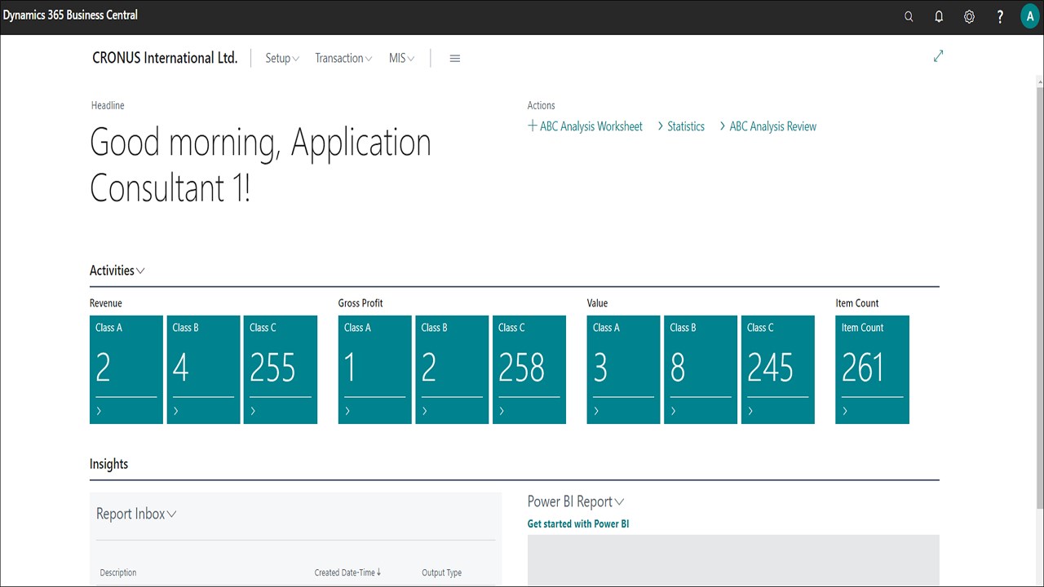The image size is (1044, 587).
Task: Click the Item Count group label
Action: (857, 303)
